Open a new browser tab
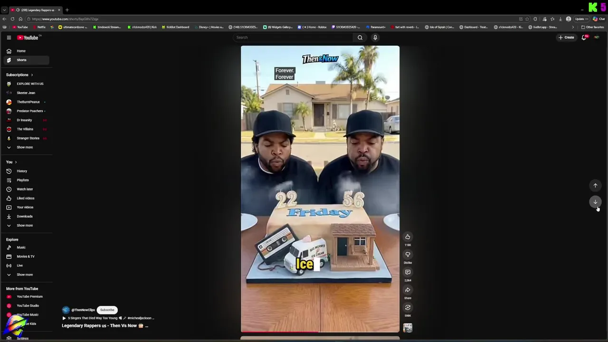This screenshot has width=608, height=342. pyautogui.click(x=67, y=10)
